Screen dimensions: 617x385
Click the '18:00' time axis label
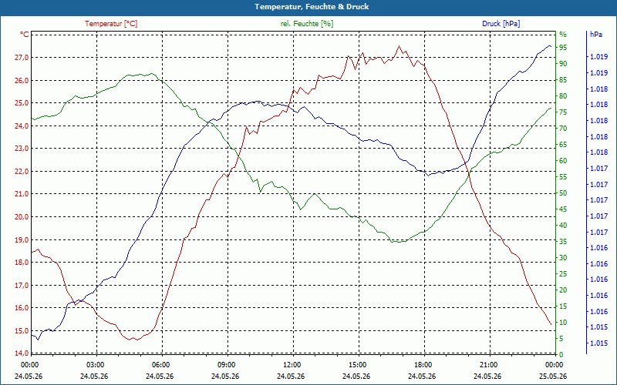[x=423, y=365]
